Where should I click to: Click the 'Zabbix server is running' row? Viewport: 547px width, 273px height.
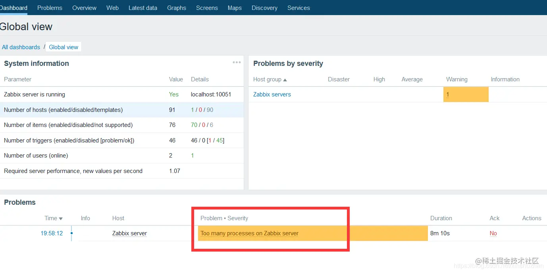coord(122,94)
